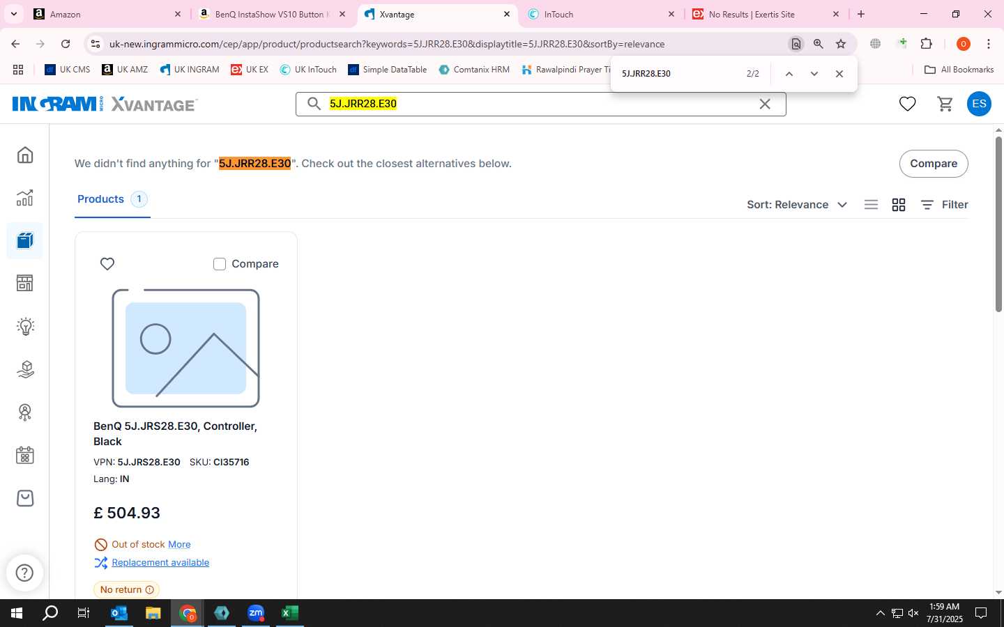Open the shopping bag icon in sidebar
This screenshot has width=1004, height=627.
click(25, 498)
